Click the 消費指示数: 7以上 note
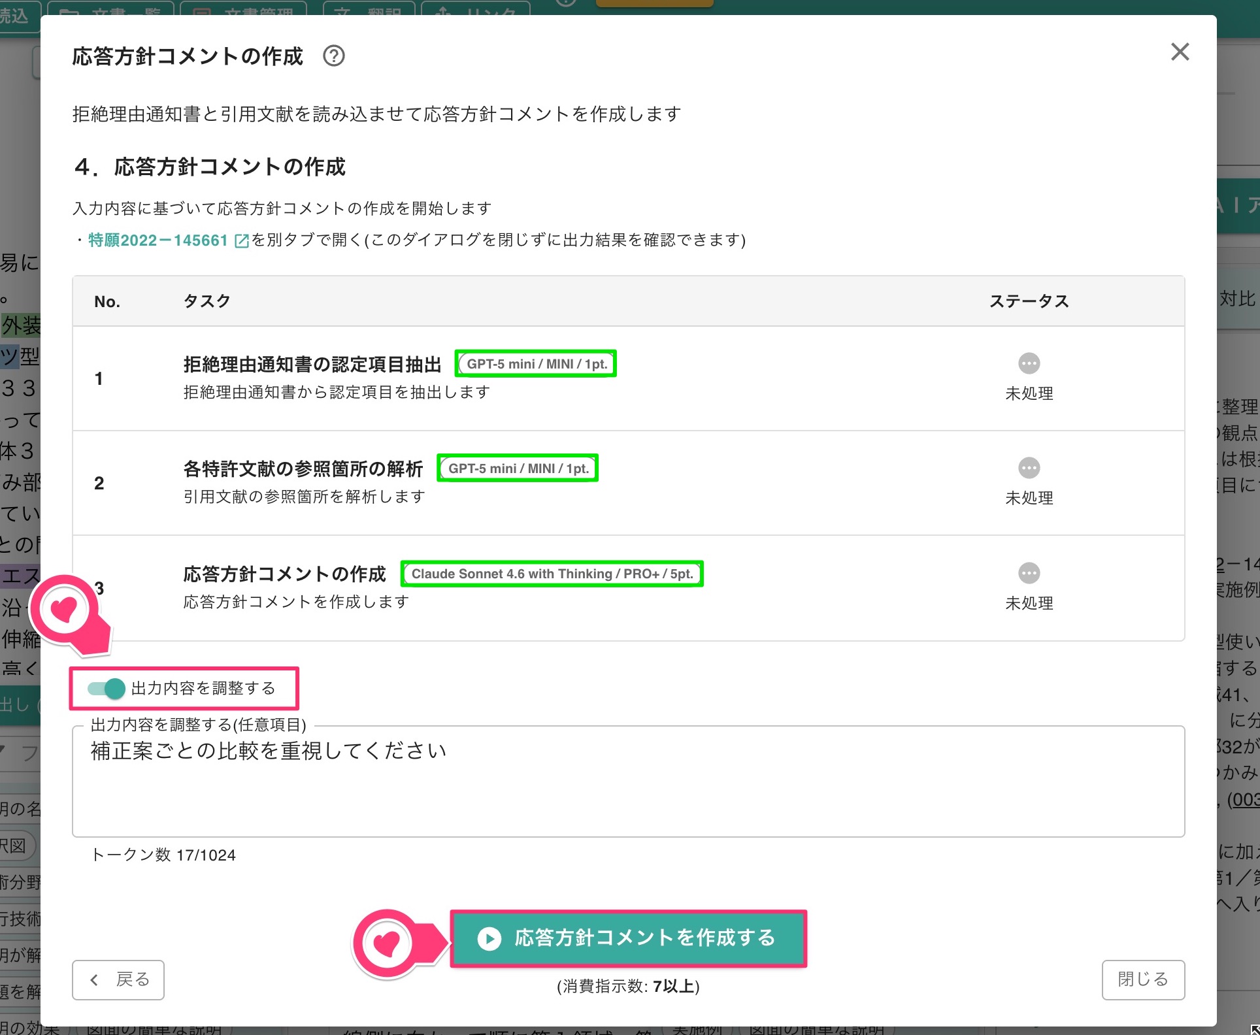Image resolution: width=1260 pixels, height=1035 pixels. [x=628, y=986]
